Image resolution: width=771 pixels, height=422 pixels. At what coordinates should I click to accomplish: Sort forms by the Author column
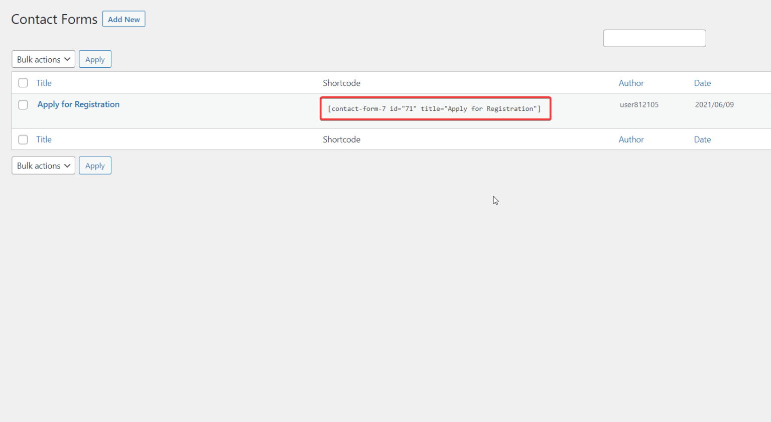click(631, 82)
